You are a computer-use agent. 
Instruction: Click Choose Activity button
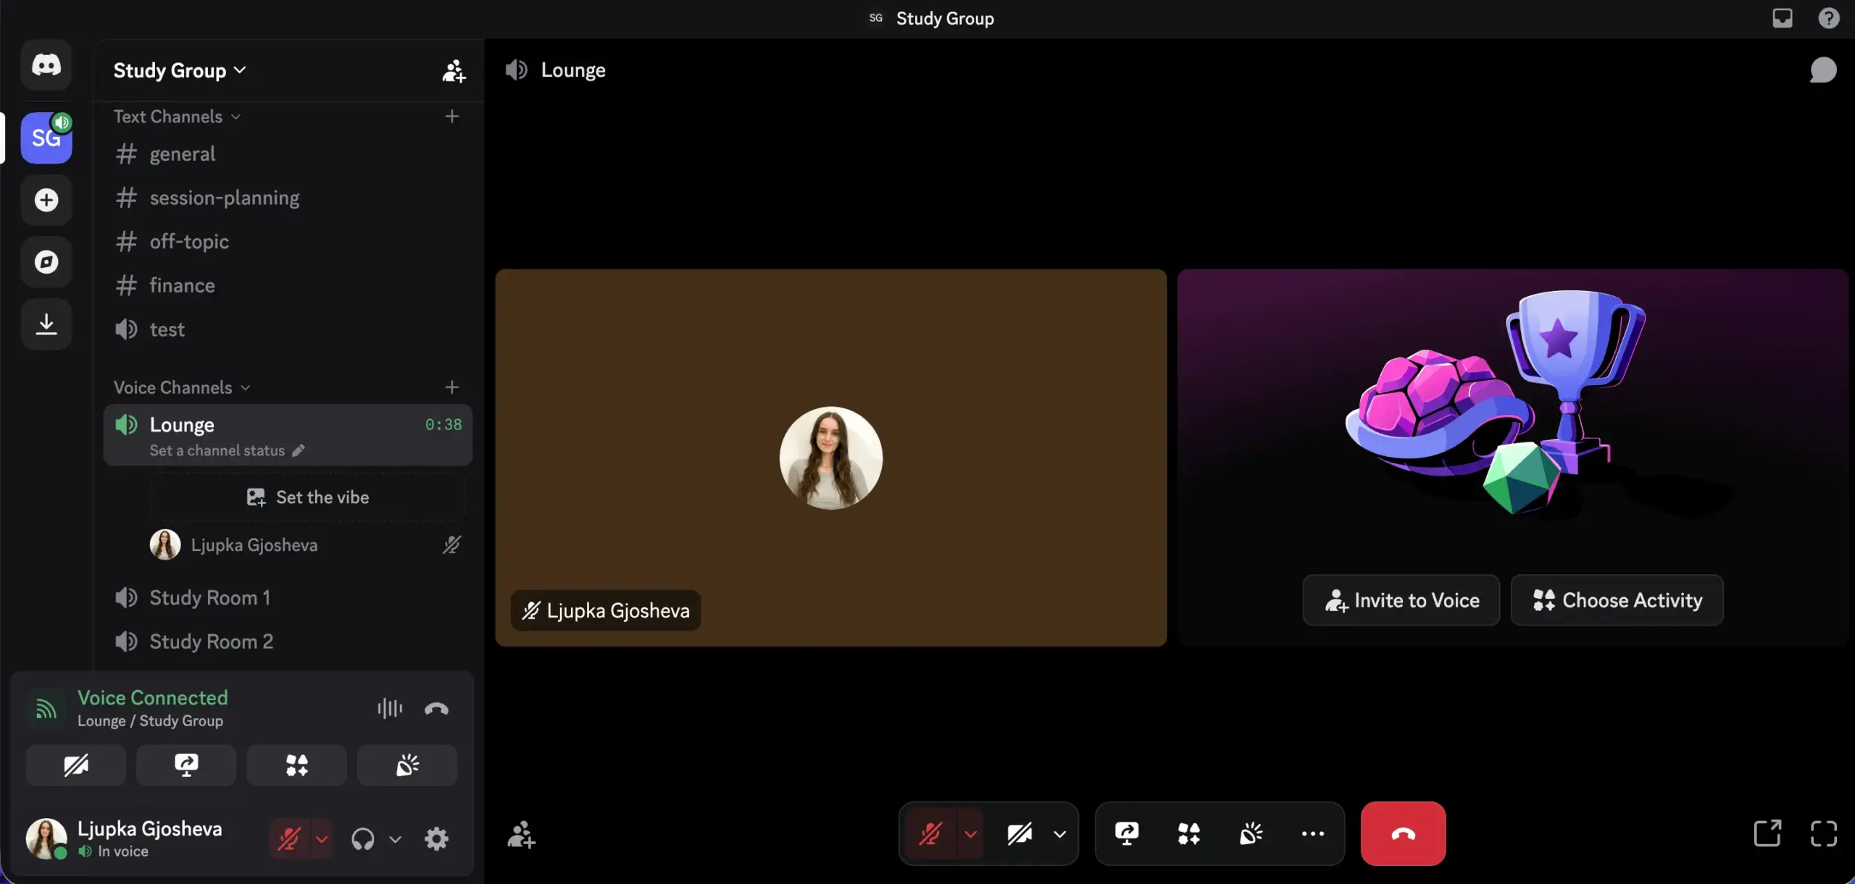point(1617,600)
